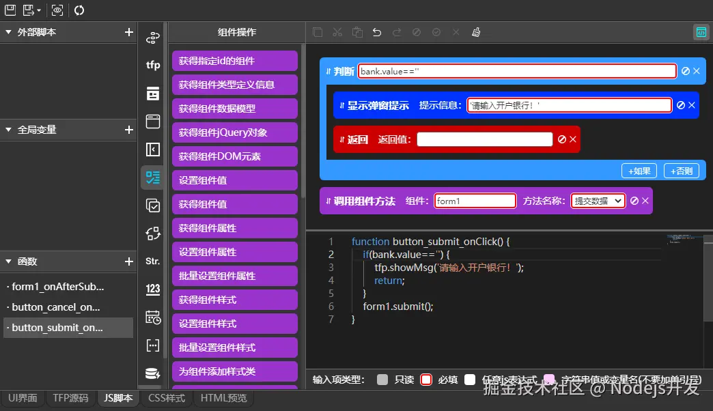This screenshot has width=713, height=411.
Task: Collapse the 外部脚本 section
Action: (x=7, y=31)
